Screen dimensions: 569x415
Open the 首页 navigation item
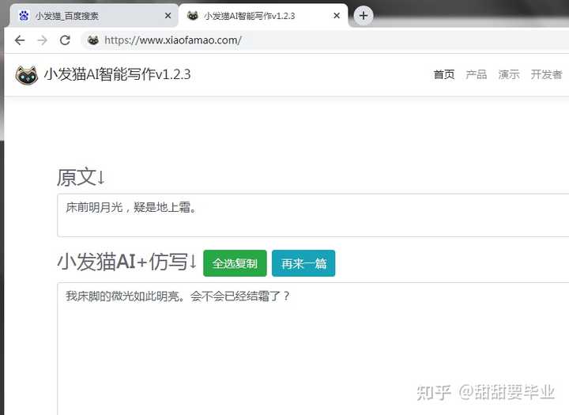click(444, 74)
